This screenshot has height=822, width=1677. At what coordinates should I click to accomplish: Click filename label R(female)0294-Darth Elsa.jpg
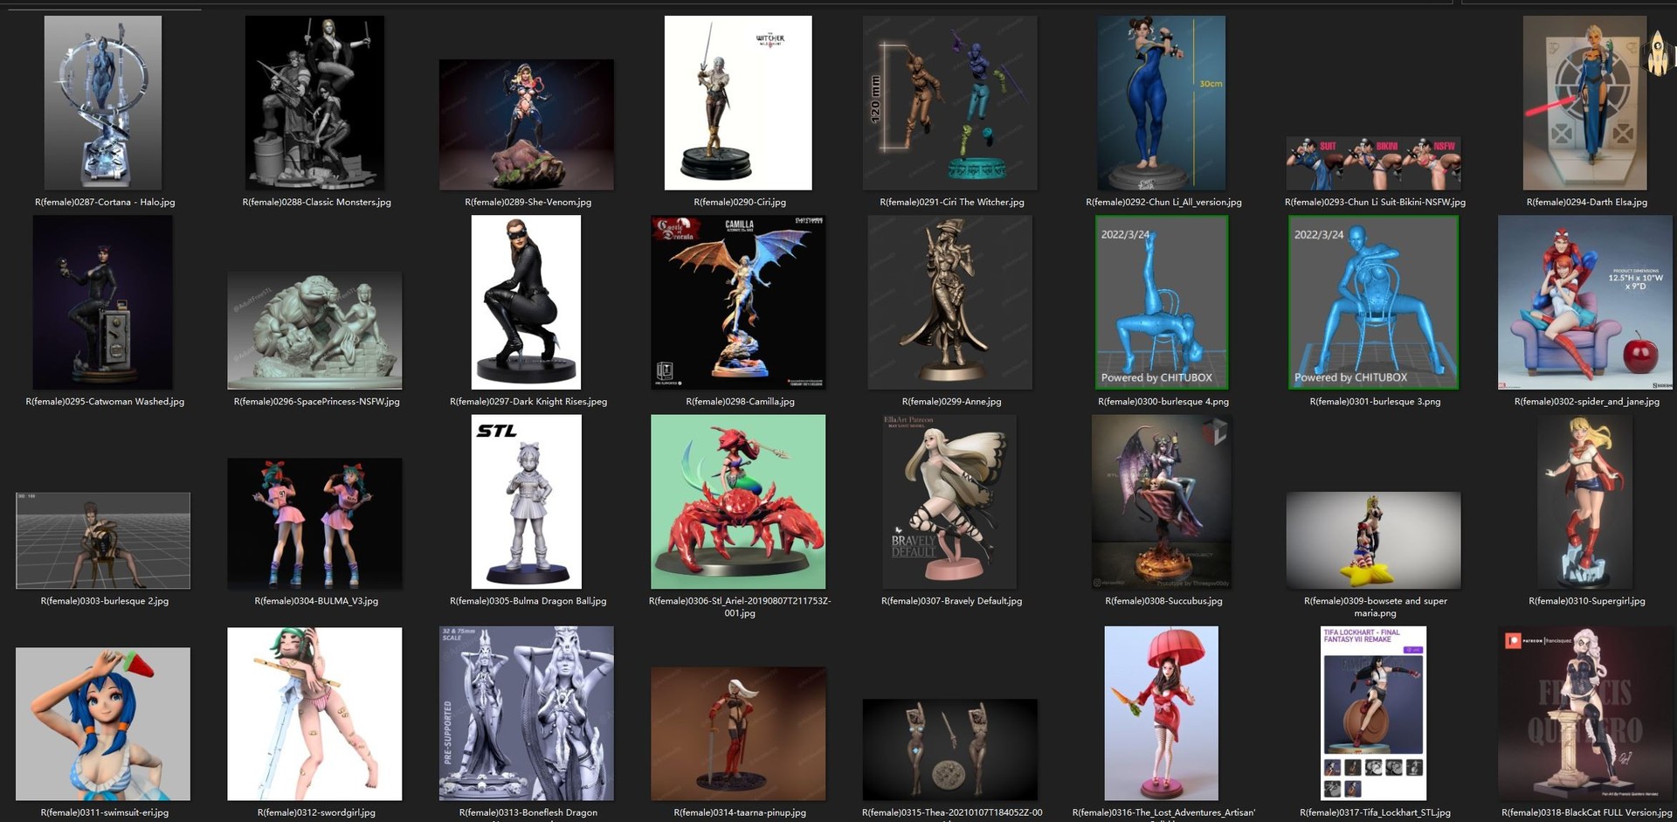click(1587, 203)
